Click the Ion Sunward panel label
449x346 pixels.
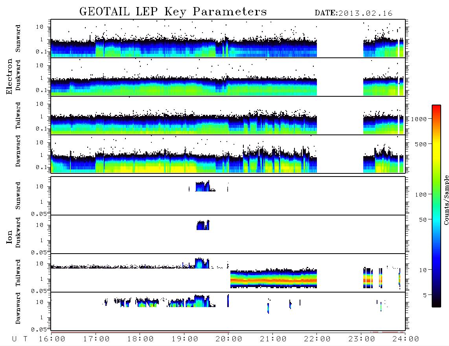[18, 196]
